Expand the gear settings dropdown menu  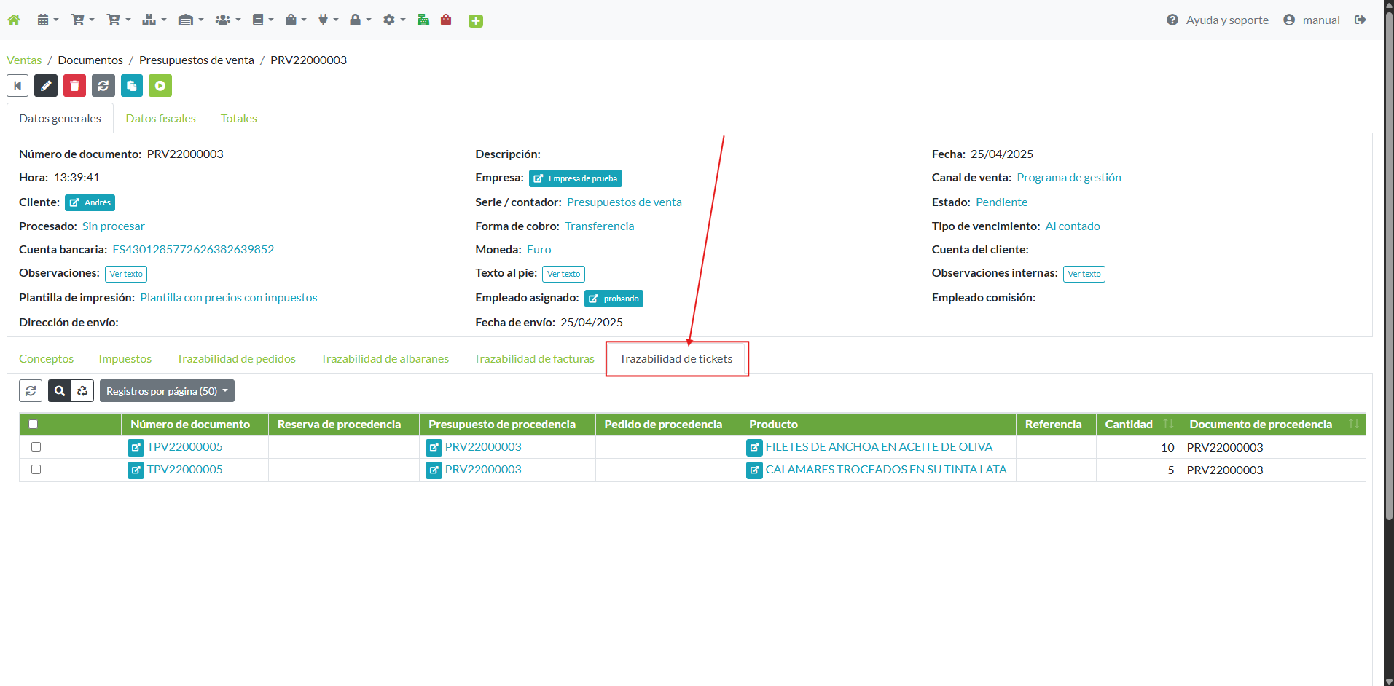coord(393,20)
